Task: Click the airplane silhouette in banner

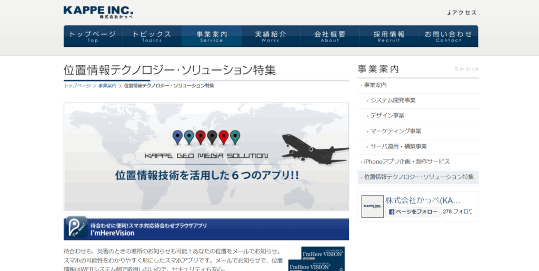Action: pos(315,149)
